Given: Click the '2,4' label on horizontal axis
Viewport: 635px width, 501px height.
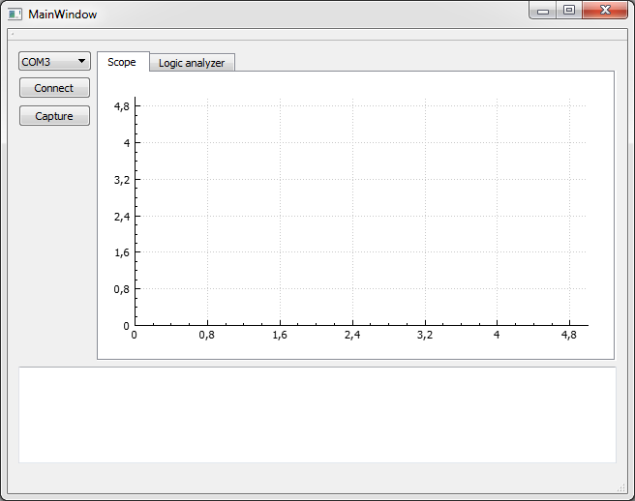Looking at the screenshot, I should 352,335.
